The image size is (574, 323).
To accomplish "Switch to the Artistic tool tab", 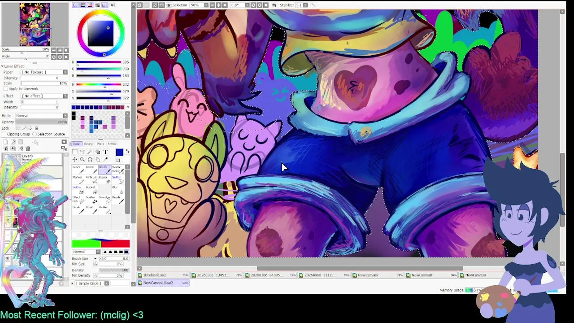I will (112, 144).
